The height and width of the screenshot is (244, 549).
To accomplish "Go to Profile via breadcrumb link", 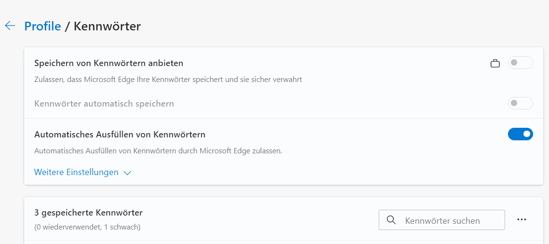I will point(42,26).
